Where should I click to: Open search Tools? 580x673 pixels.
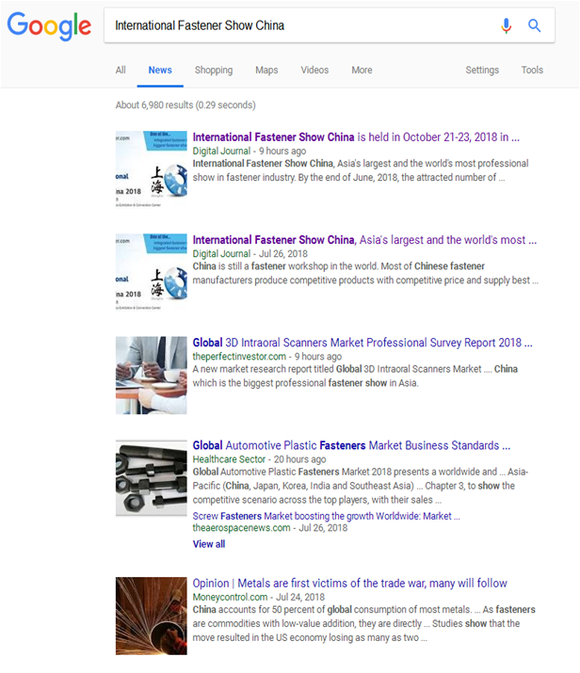point(532,70)
